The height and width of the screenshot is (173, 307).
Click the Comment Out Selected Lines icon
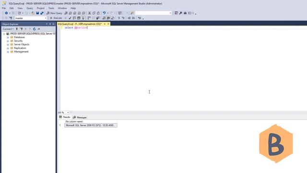[x=118, y=18]
